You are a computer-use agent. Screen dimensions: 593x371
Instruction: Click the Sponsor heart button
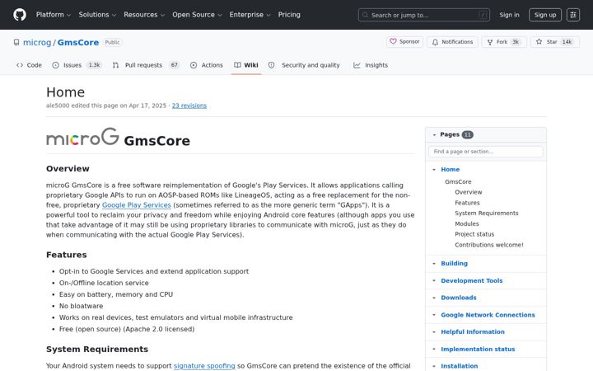pos(404,42)
